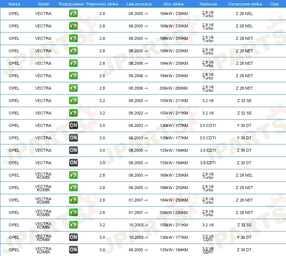Screen dimensions: 286x256
Task: Click 155kW / 211KM in the 10.2003 row
Action: click(x=174, y=225)
